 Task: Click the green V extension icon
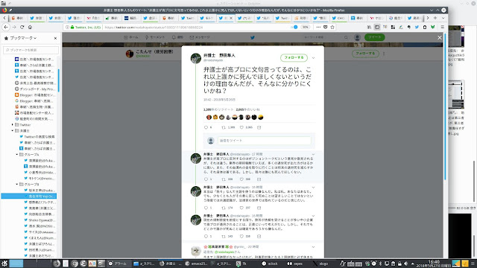(432, 27)
